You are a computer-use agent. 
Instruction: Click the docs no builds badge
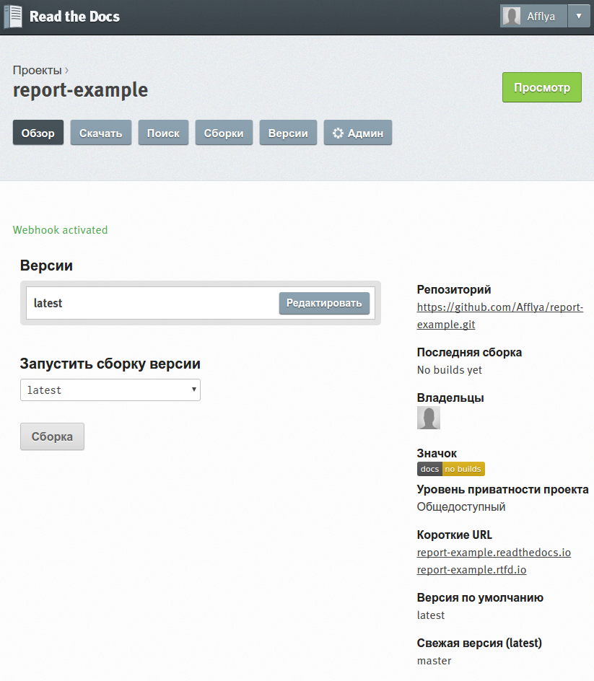[x=451, y=469]
